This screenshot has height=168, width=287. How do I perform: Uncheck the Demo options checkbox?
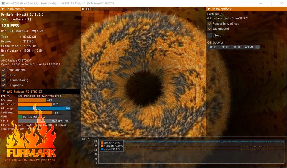pyautogui.click(x=3, y=70)
